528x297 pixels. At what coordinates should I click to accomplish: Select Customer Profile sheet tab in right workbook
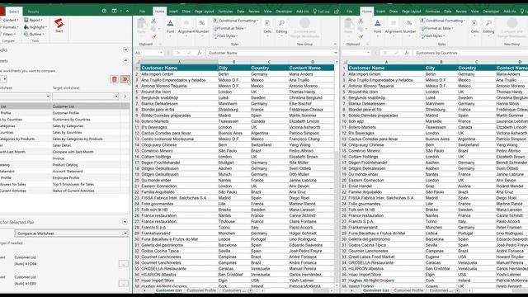click(408, 290)
